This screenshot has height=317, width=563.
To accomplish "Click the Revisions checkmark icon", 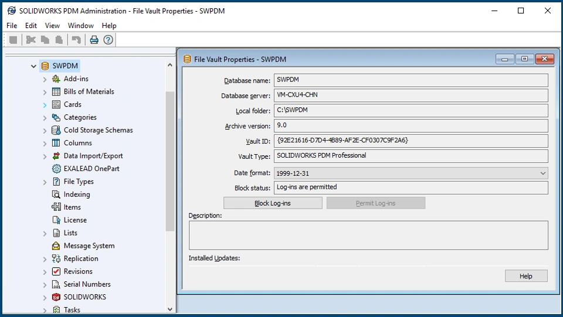I will click(56, 272).
